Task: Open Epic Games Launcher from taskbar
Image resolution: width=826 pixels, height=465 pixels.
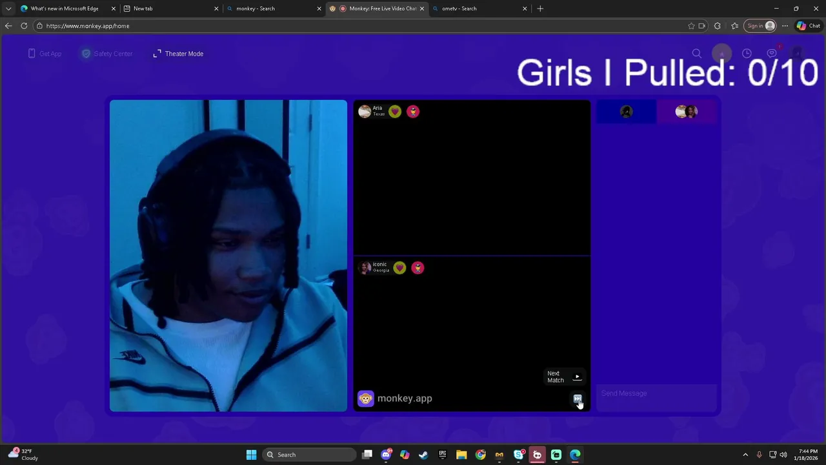Action: click(x=442, y=455)
